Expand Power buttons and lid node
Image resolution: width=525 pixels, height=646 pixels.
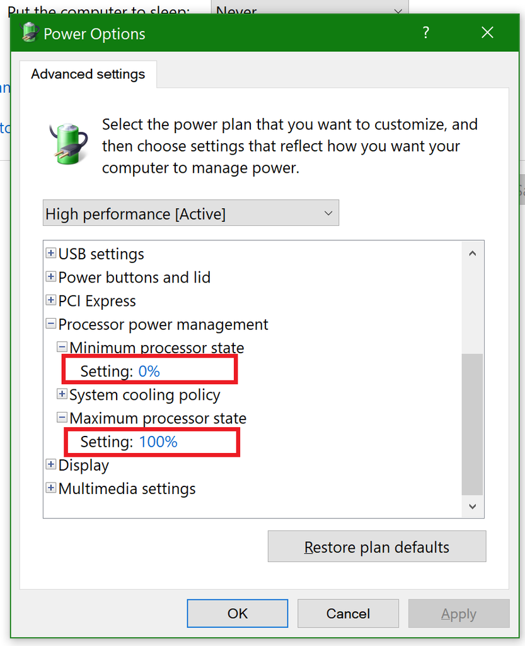51,278
